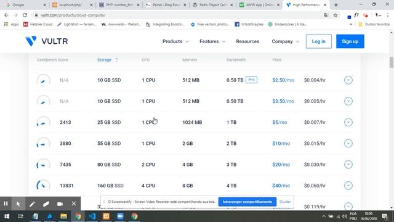The height and width of the screenshot is (222, 394).
Task: Open the Awwwards bookmark
Action: coord(121,25)
